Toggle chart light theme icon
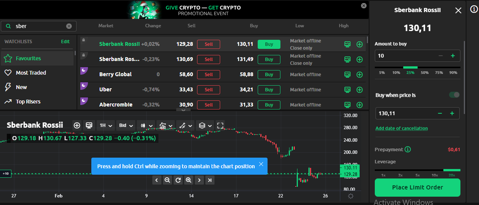The width and height of the screenshot is (479, 205). click(x=351, y=196)
